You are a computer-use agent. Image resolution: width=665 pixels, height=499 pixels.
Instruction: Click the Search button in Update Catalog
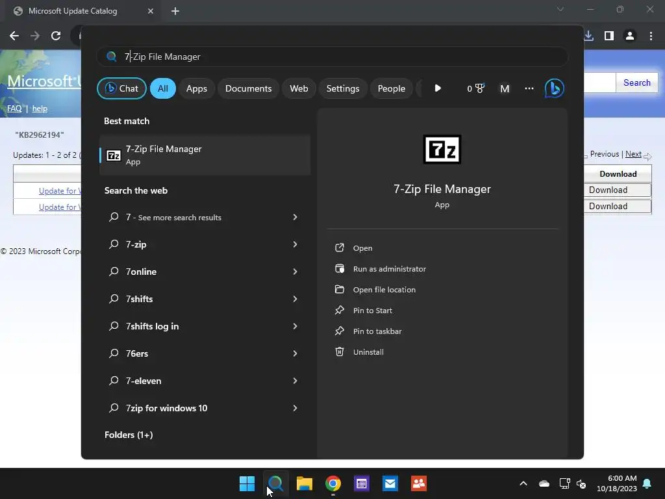[636, 83]
